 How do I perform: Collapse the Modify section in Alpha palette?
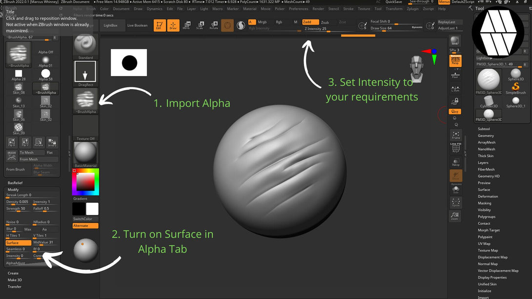pyautogui.click(x=13, y=190)
